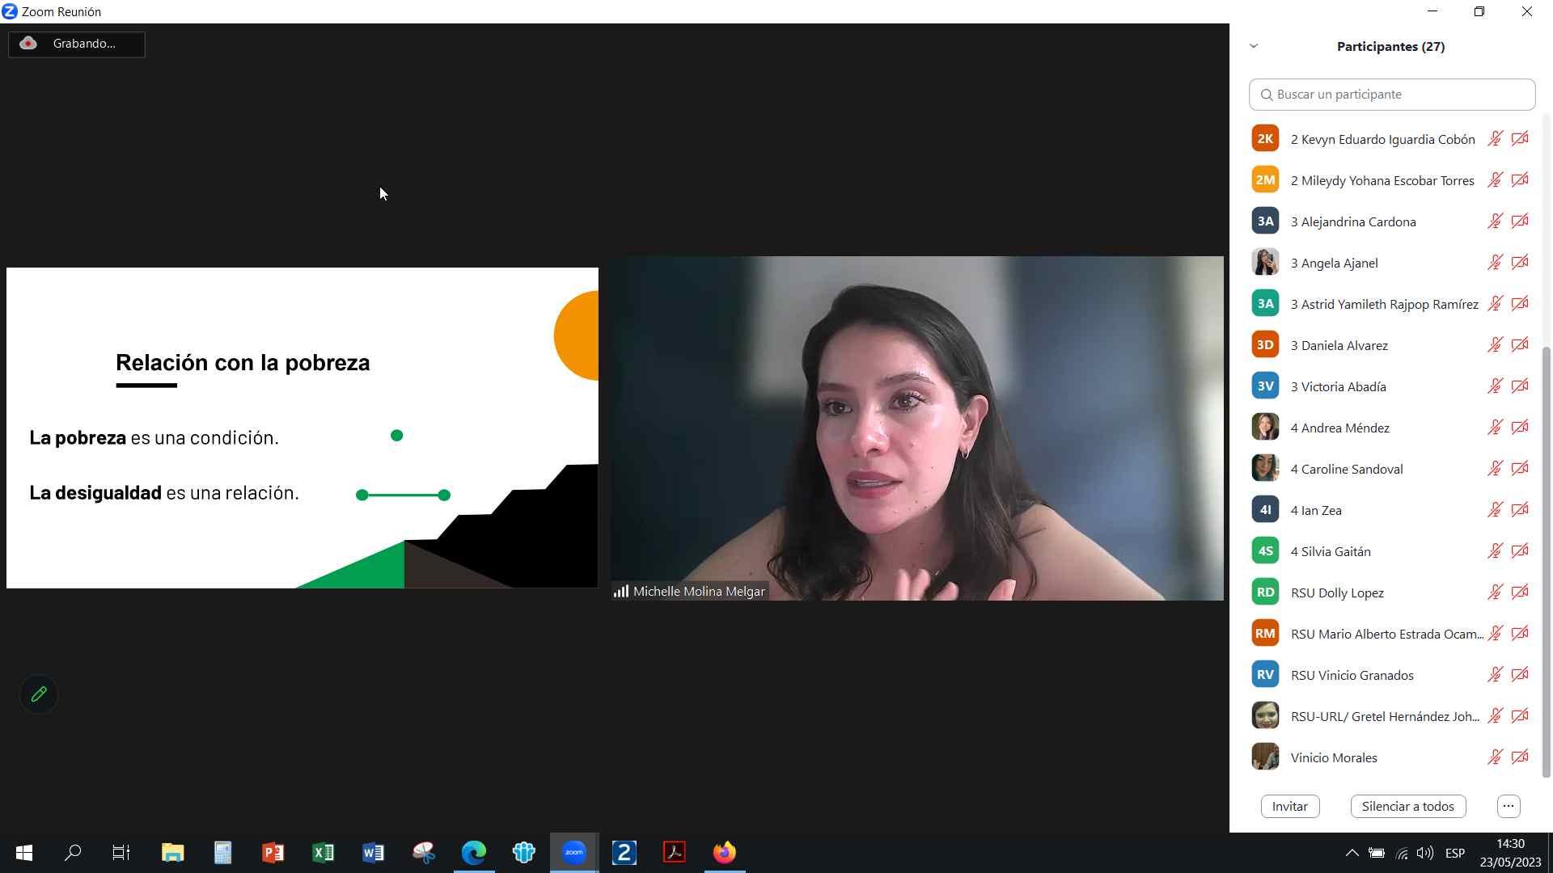Collapse the Participantes panel with the chevron
Image resolution: width=1553 pixels, height=873 pixels.
1254,46
